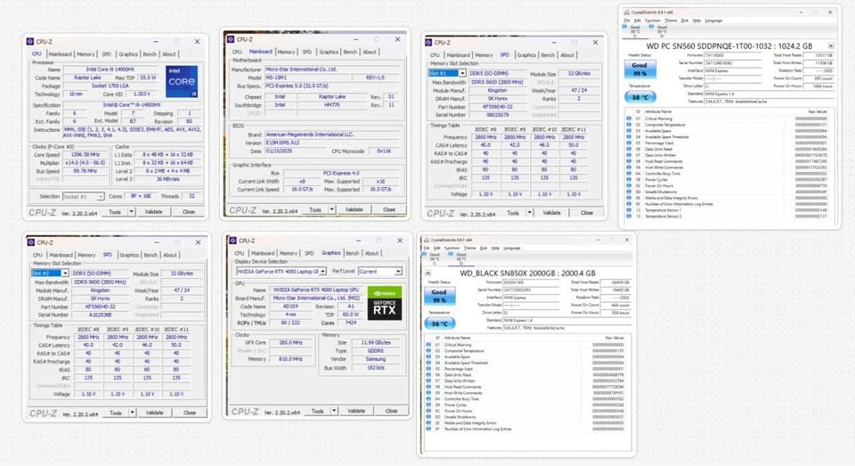The height and width of the screenshot is (466, 855).
Task: Open the Slot #1 memory slot dropdown
Action: (462, 73)
